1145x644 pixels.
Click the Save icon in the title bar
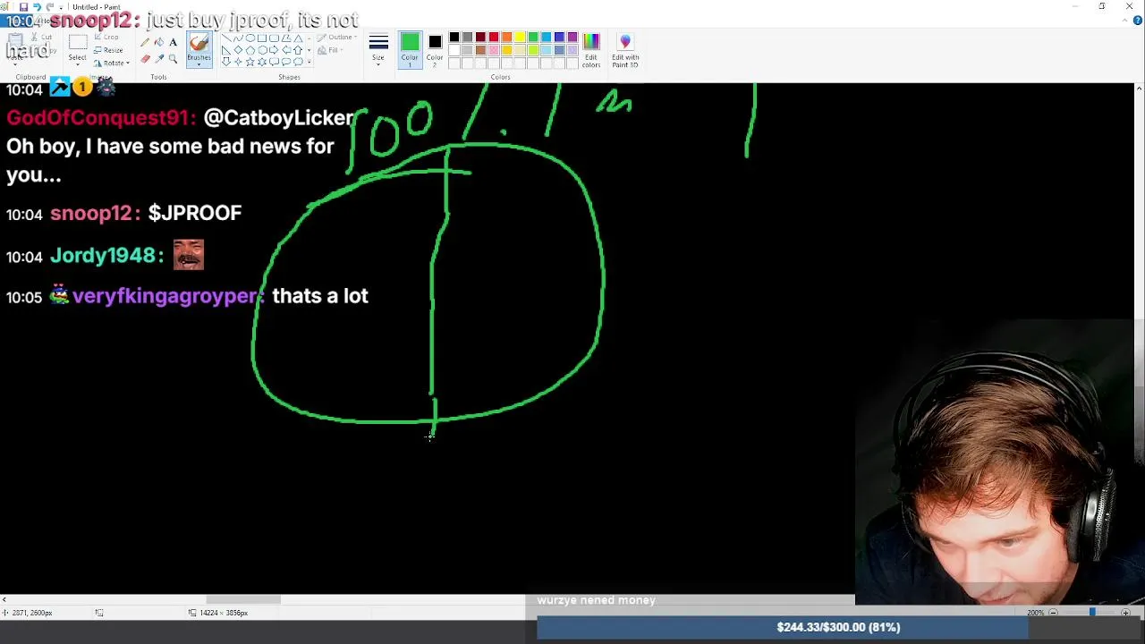(23, 6)
